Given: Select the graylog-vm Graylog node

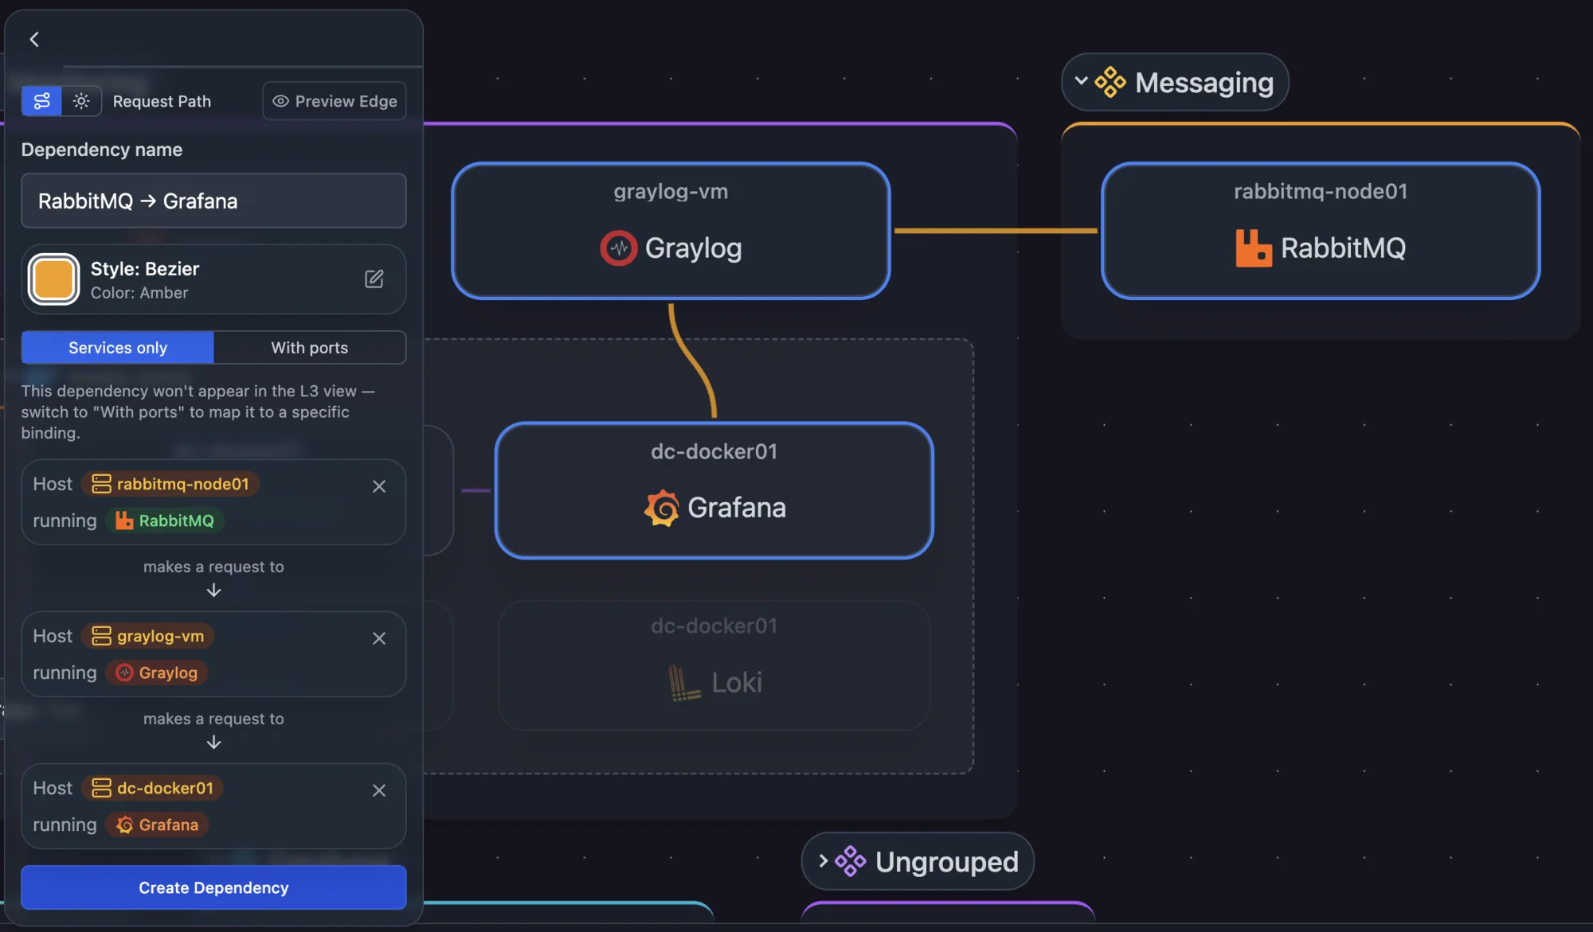Looking at the screenshot, I should point(671,231).
